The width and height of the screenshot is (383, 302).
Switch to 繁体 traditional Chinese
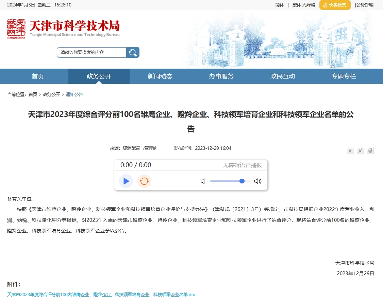297,5
